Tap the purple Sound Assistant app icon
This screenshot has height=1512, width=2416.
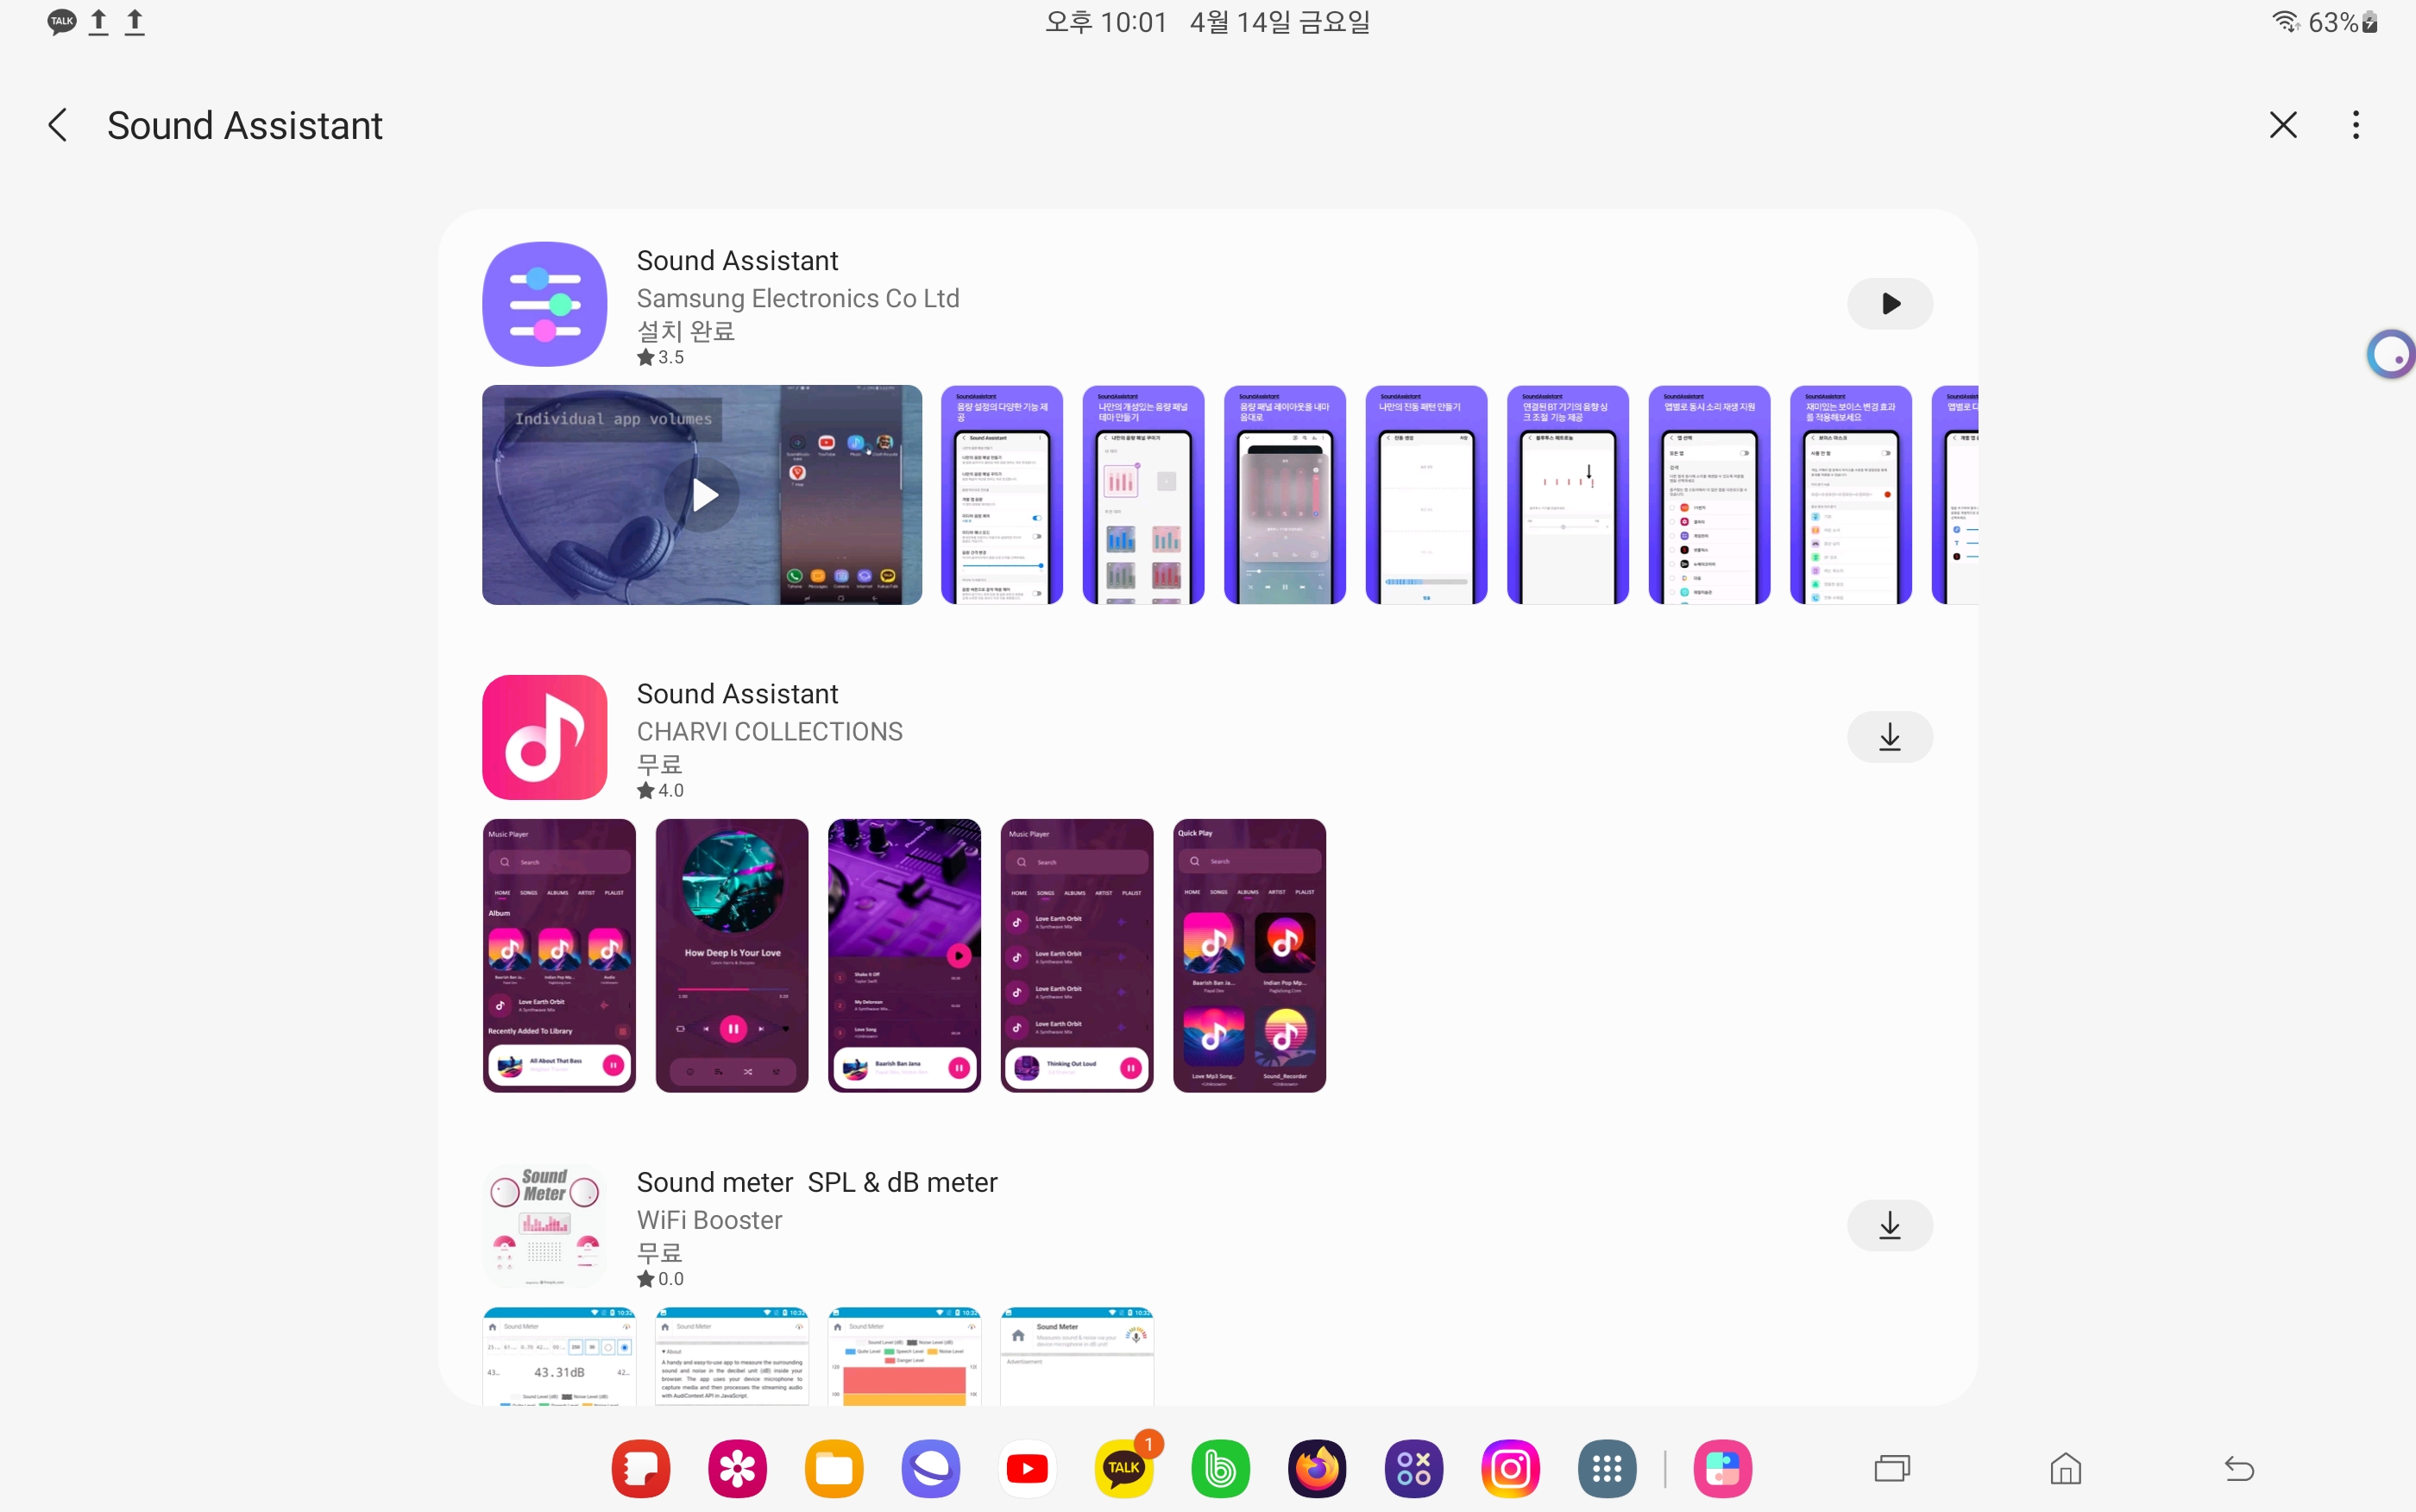click(544, 304)
